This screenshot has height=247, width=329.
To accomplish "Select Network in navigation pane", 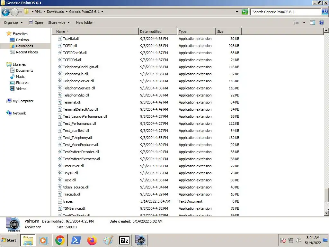I will [19, 113].
